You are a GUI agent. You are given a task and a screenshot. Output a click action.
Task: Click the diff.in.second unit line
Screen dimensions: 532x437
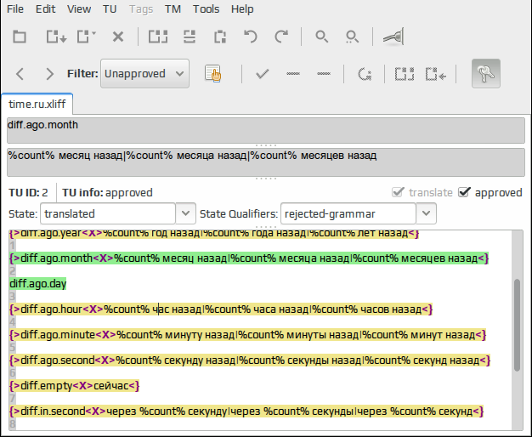pyautogui.click(x=246, y=411)
